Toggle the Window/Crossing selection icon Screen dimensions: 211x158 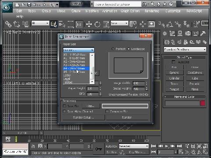click(79, 24)
